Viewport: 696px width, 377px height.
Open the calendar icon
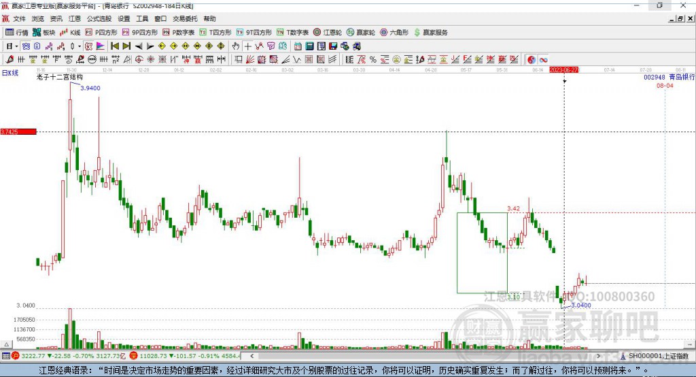(298, 46)
